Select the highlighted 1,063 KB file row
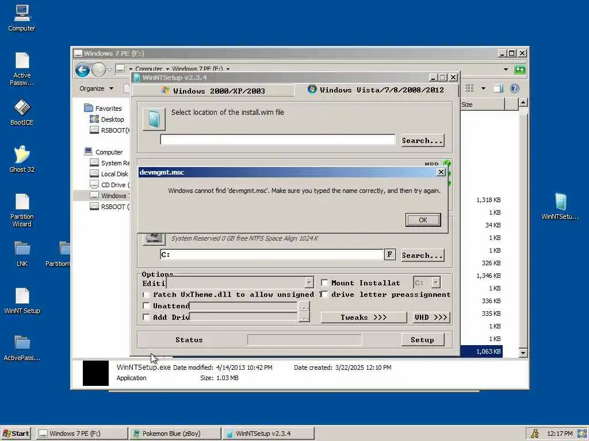This screenshot has width=589, height=441. (481, 351)
